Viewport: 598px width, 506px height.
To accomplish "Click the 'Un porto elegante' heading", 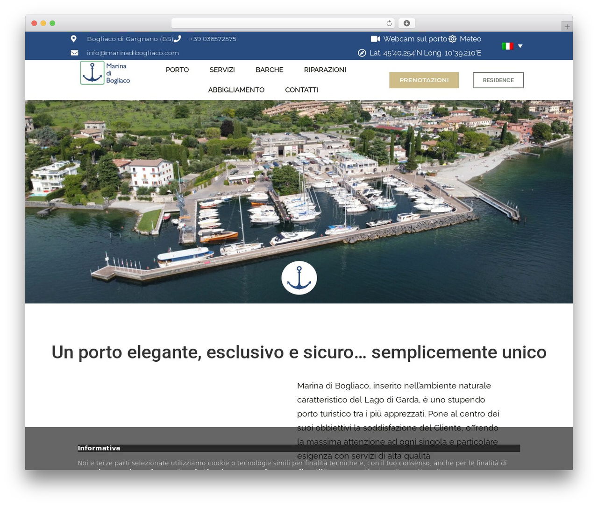I will [x=299, y=352].
